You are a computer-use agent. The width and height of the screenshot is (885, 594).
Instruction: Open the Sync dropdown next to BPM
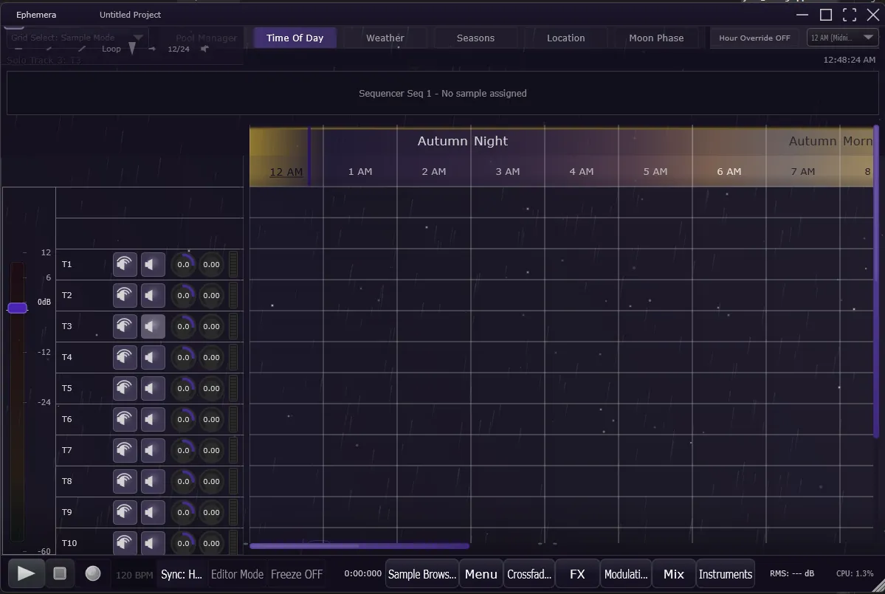[x=182, y=574]
